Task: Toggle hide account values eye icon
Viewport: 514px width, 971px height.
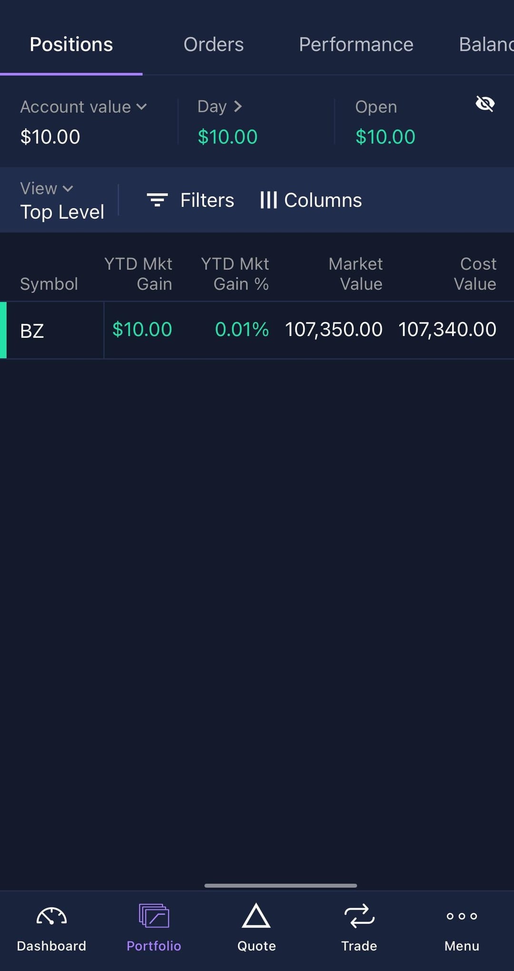Action: (485, 103)
